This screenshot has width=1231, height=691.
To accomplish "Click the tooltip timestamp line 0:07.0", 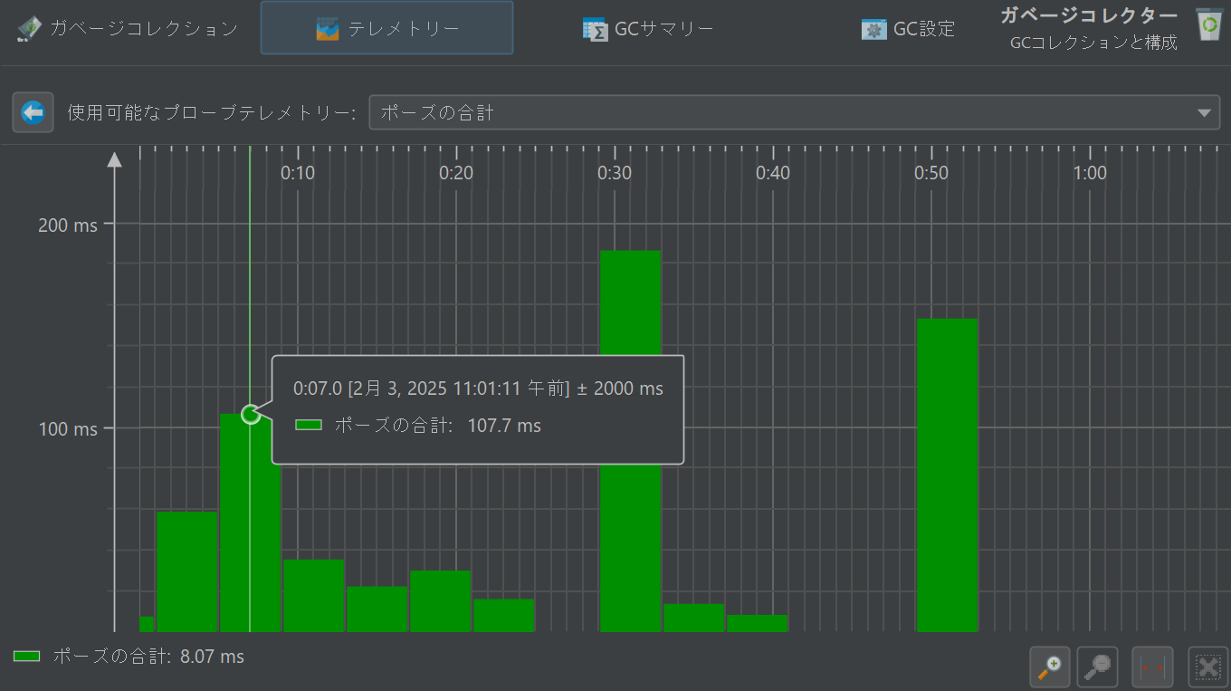I will 478,389.
